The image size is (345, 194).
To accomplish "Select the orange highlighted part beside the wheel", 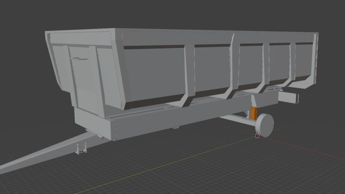I will [x=253, y=113].
